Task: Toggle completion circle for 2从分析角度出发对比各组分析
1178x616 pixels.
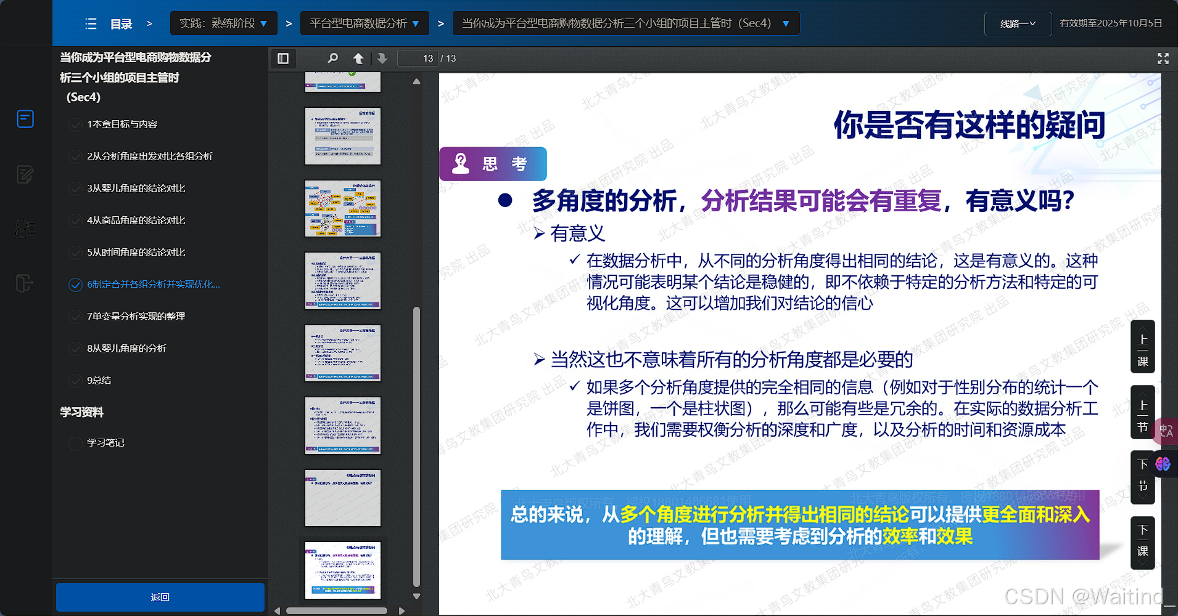Action: click(x=75, y=156)
